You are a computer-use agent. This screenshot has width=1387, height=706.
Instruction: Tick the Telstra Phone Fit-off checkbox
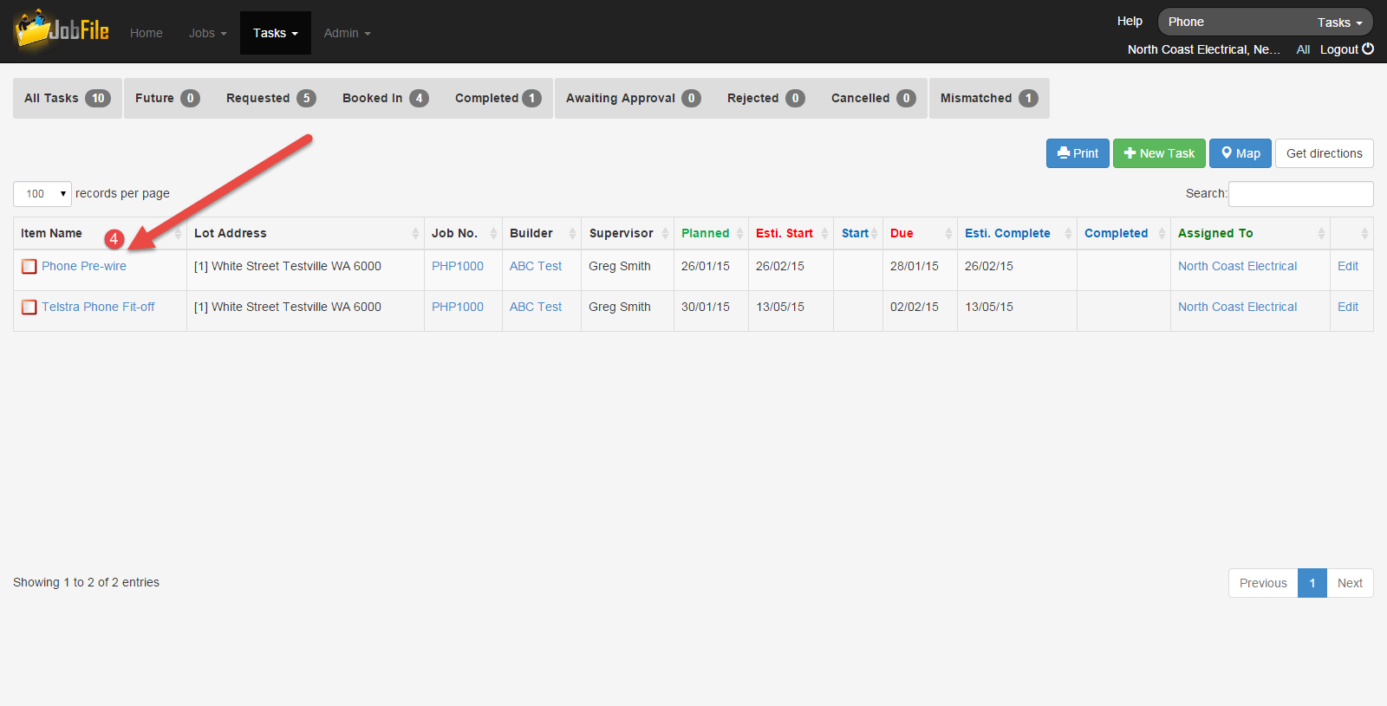pyautogui.click(x=29, y=308)
